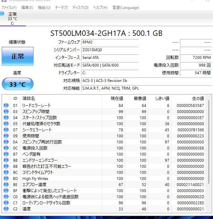Click the status icon for 代替処理済のセクタ数
The width and height of the screenshot is (213, 219).
coord(6,124)
